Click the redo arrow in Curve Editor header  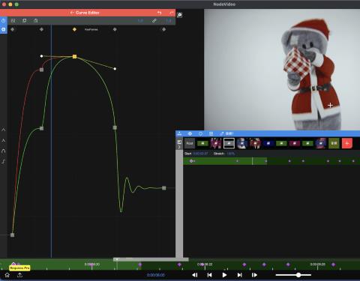(172, 13)
